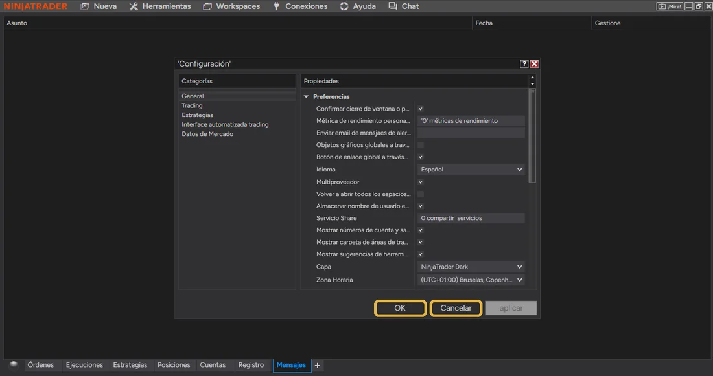This screenshot has height=376, width=713.
Task: Toggle Mostrar números de cuenta checkbox
Action: coord(421,230)
